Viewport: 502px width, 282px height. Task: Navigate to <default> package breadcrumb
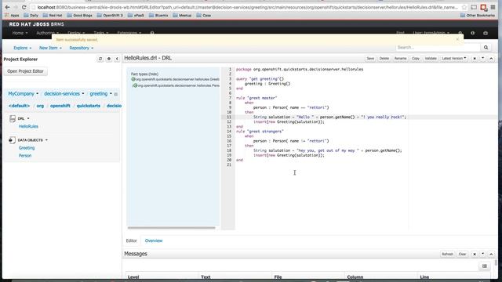19,106
